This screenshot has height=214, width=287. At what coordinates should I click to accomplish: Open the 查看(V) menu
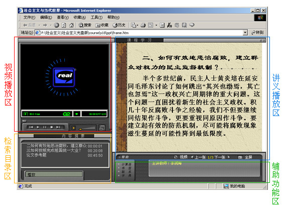[63, 18]
